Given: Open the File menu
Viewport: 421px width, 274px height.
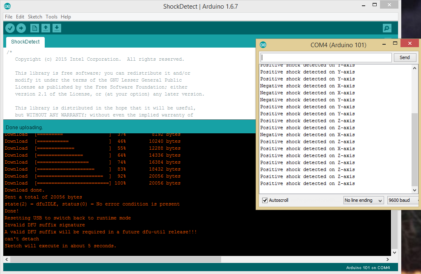Looking at the screenshot, I should point(9,17).
